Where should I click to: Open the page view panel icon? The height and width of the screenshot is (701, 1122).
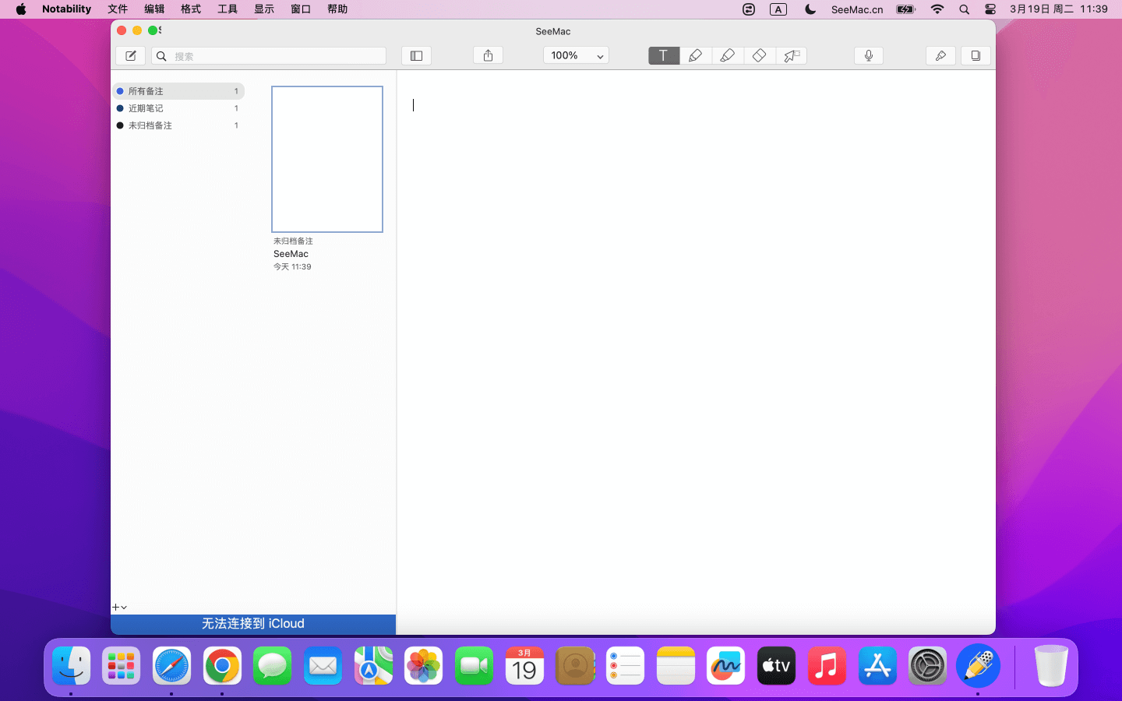tap(976, 55)
